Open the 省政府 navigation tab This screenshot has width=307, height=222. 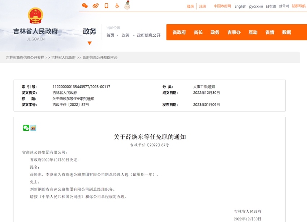(179, 32)
